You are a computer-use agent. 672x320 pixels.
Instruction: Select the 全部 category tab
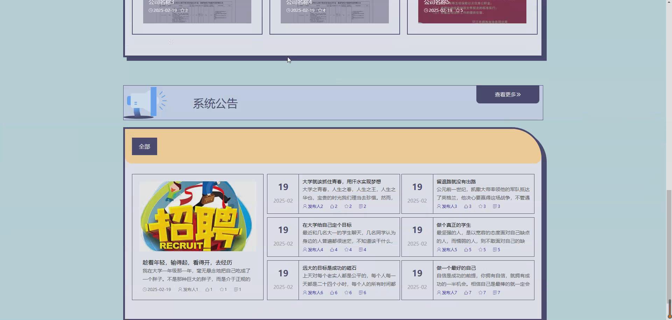pyautogui.click(x=144, y=146)
